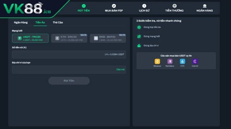The image size is (231, 129).
Task: Select the ETH - ERC20 network option
Action: pyautogui.click(x=69, y=38)
